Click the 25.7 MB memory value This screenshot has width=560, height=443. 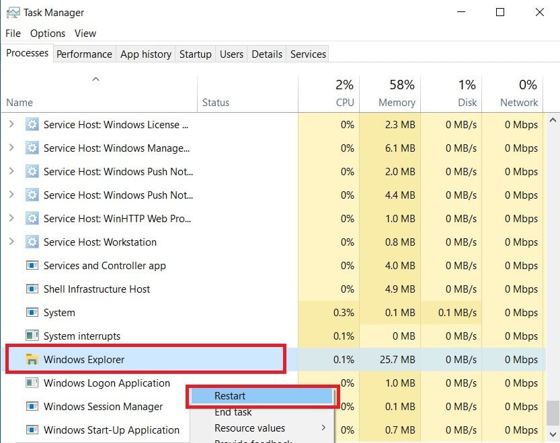397,360
